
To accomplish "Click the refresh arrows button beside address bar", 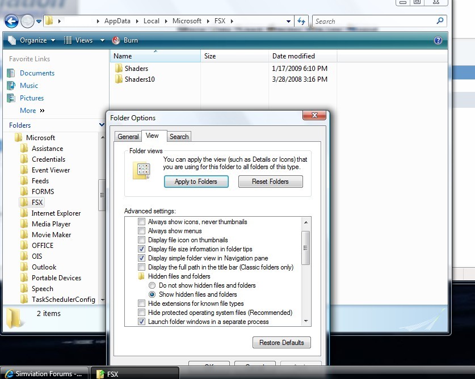I will pyautogui.click(x=302, y=22).
